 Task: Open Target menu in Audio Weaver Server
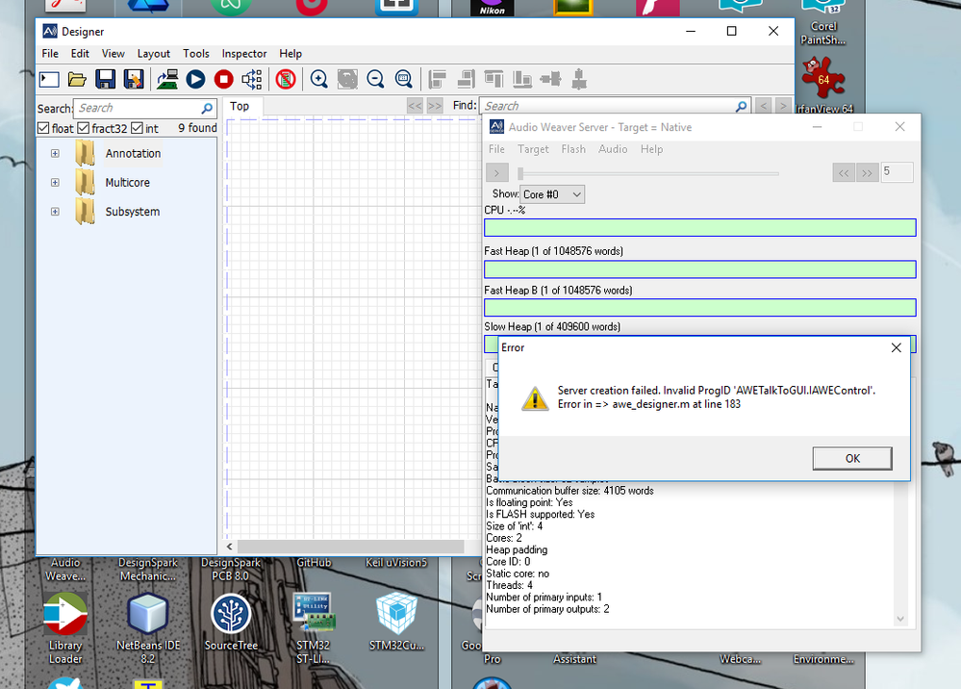pos(533,149)
